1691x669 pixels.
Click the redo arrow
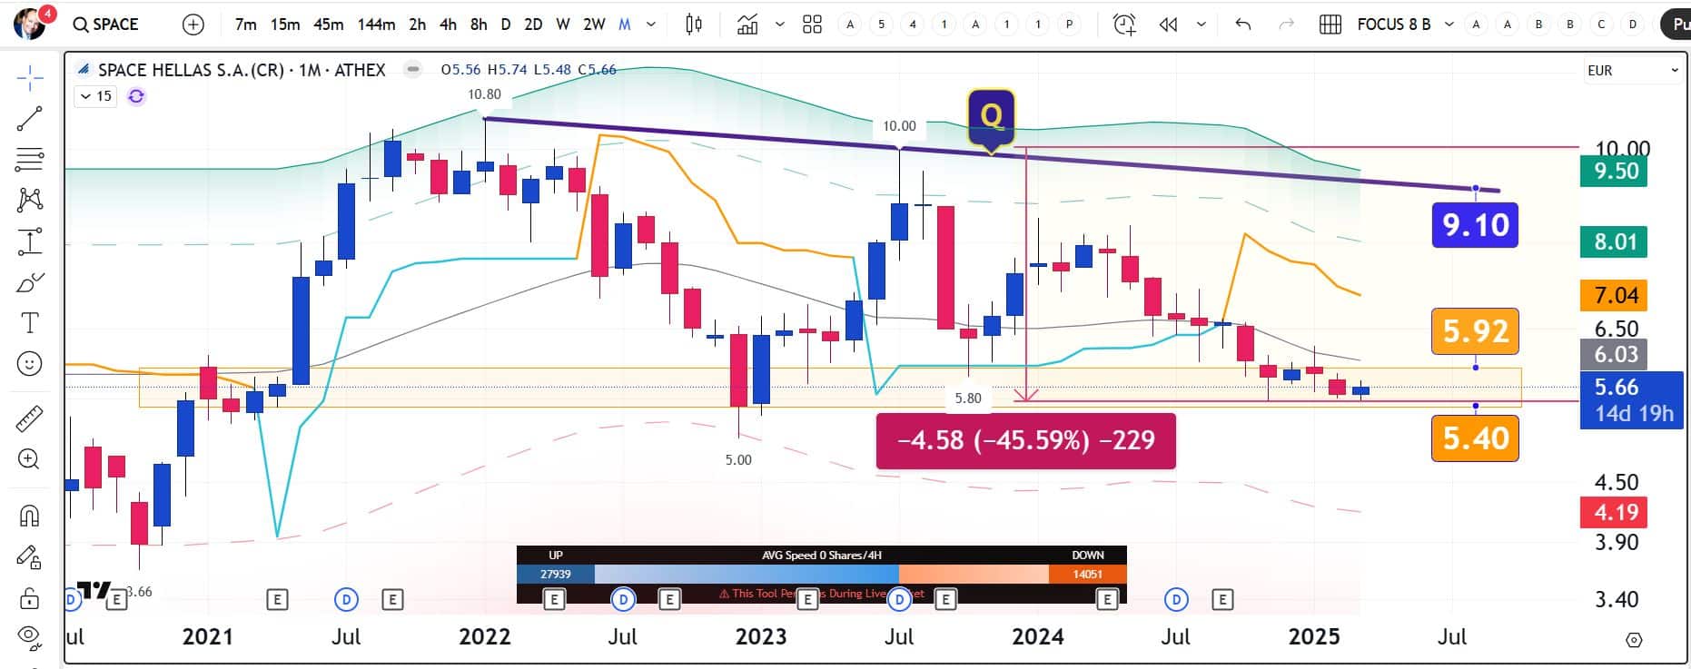(1286, 25)
